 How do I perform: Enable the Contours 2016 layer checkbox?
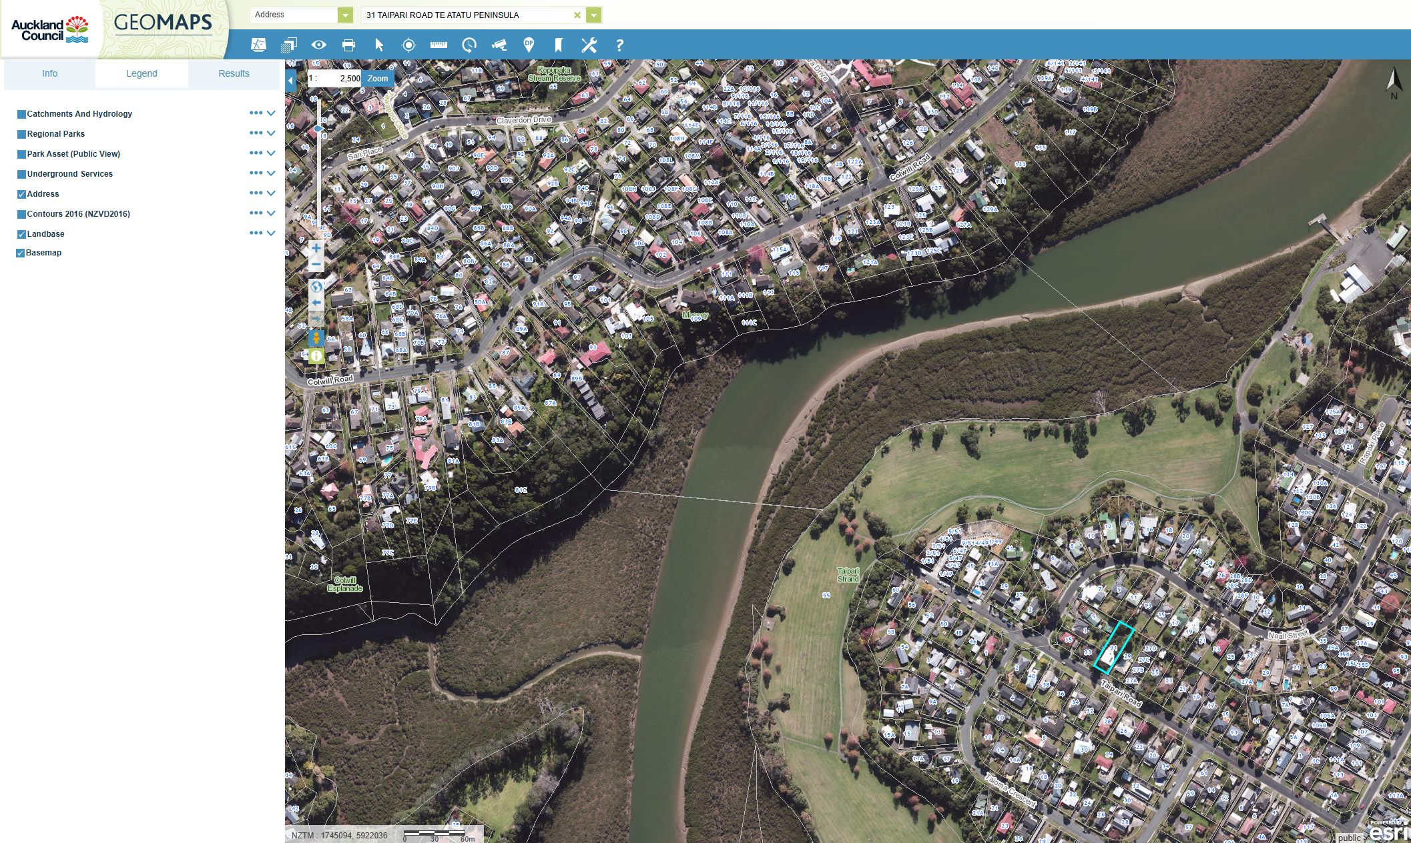coord(21,214)
